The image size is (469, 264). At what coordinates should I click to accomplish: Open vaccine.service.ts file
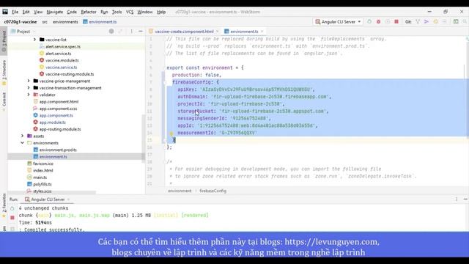pyautogui.click(x=61, y=67)
